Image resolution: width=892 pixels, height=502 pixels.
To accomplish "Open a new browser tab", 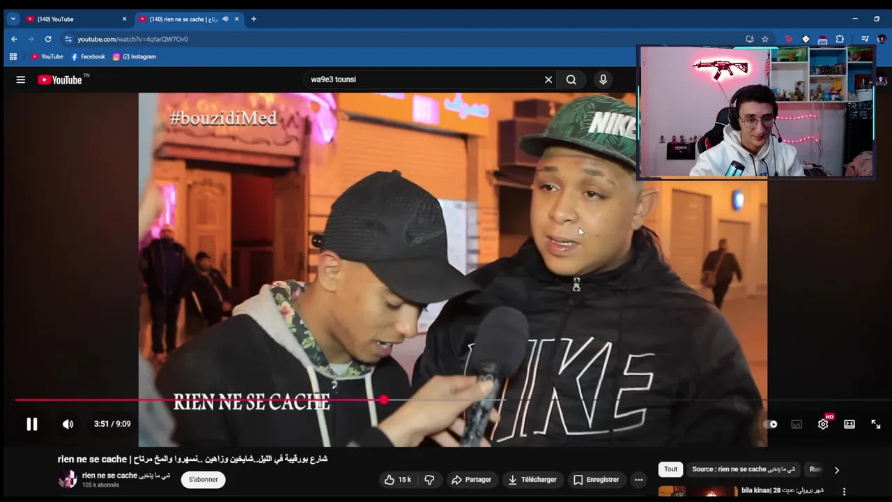I will click(254, 19).
